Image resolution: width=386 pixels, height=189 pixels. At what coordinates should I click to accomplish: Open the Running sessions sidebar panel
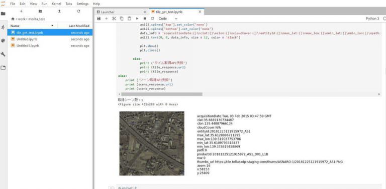(x=3, y=27)
